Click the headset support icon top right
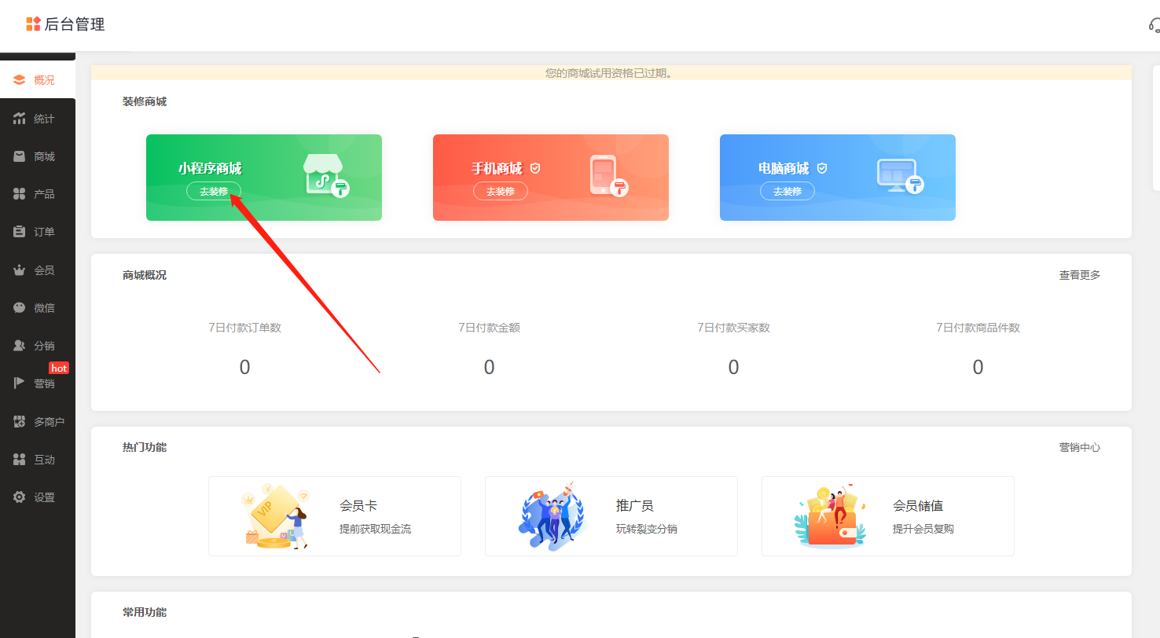1160x638 pixels. pos(1154,24)
